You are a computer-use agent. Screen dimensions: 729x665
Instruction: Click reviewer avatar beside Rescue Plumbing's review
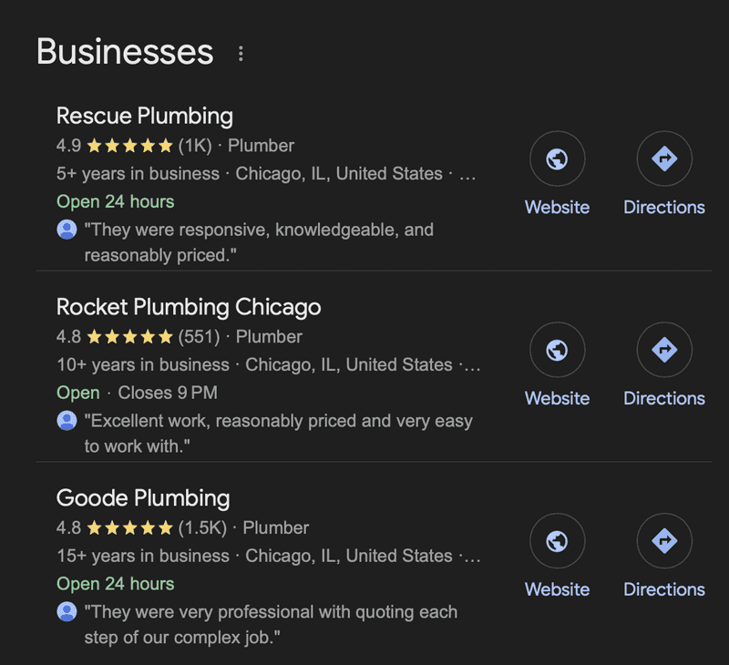pyautogui.click(x=67, y=230)
